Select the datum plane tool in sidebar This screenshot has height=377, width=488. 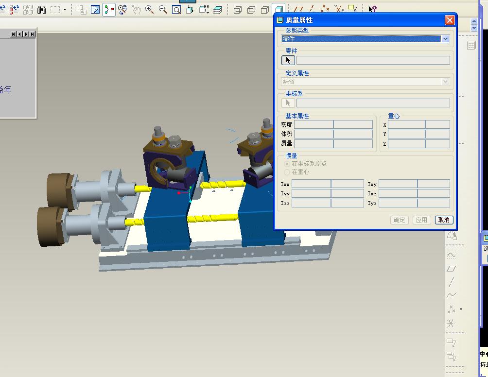pyautogui.click(x=451, y=269)
